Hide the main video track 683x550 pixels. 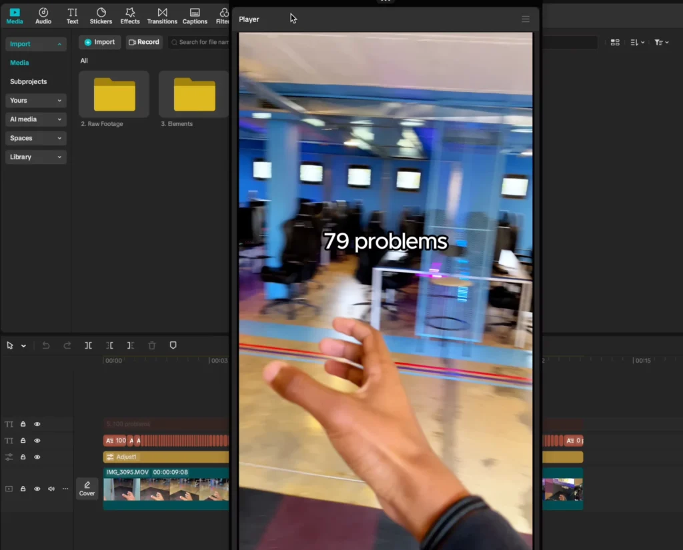pyautogui.click(x=37, y=489)
